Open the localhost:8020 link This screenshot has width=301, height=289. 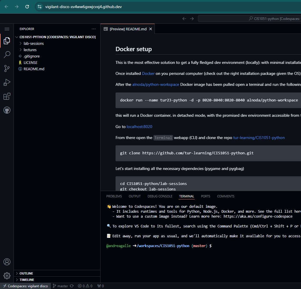pos(139,127)
